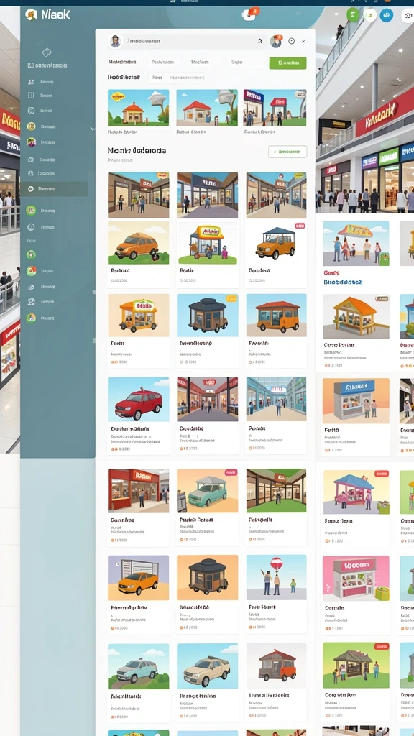
Task: Open the cloud icon with orange badge
Action: (x=250, y=14)
